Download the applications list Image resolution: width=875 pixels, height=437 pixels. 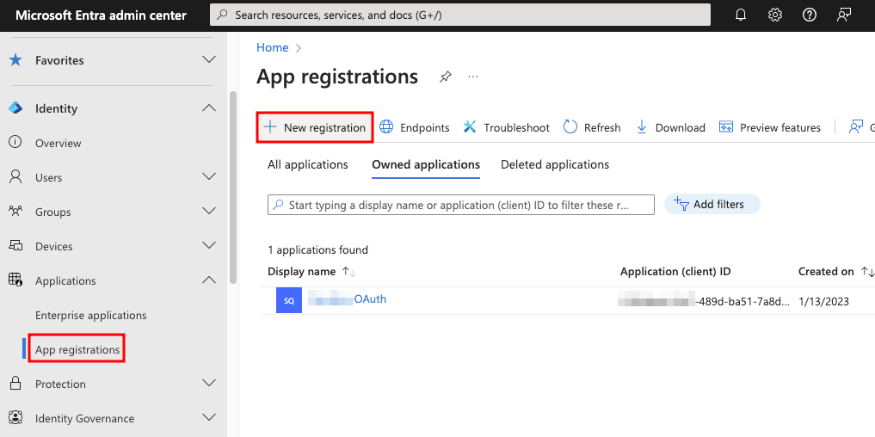671,127
